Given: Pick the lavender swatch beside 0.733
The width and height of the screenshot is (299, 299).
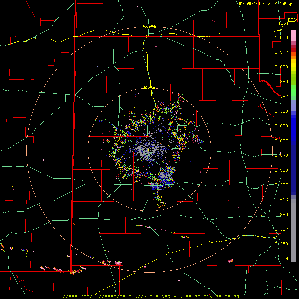Looking at the screenshot, I should pyautogui.click(x=293, y=105).
